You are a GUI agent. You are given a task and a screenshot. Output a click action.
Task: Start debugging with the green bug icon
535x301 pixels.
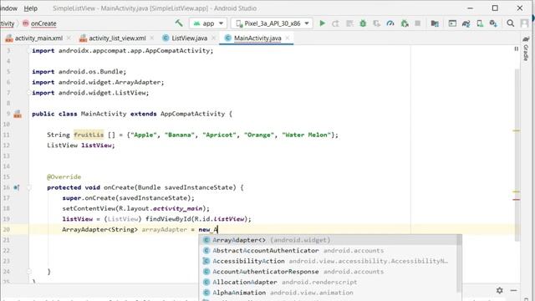[363, 23]
